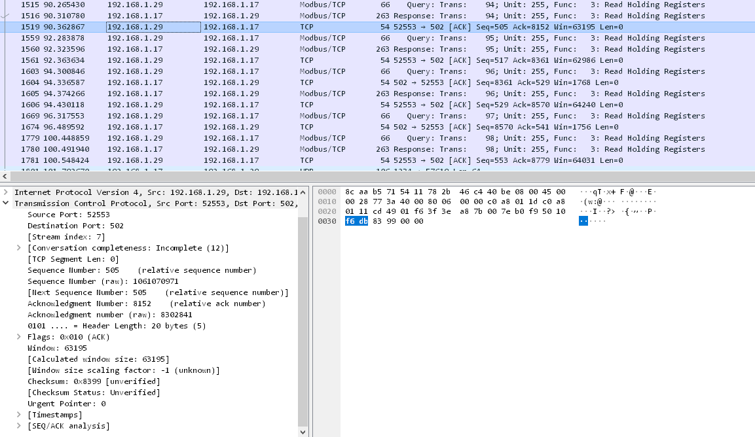Click the details pane scroll-up arrow
Viewport: 755px width, 437px height.
coord(303,192)
